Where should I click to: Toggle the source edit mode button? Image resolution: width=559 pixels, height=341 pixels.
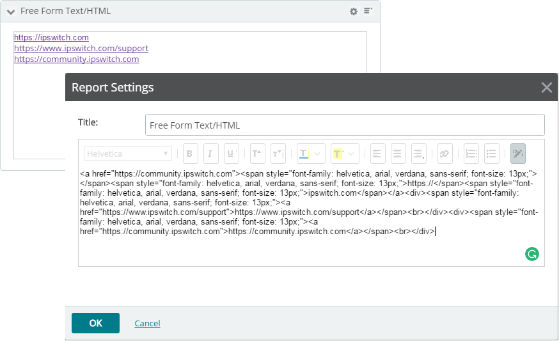click(x=518, y=154)
